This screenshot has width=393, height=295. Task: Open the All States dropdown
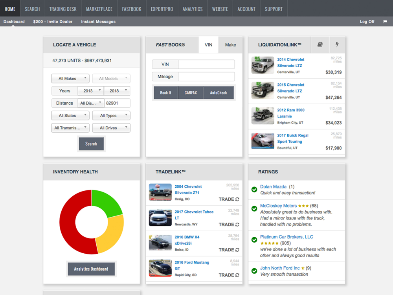pos(70,116)
